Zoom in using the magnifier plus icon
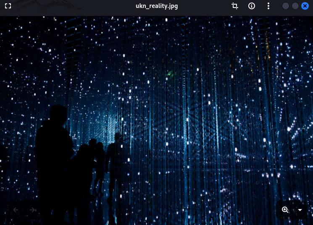The image size is (313, 225). coord(285,210)
